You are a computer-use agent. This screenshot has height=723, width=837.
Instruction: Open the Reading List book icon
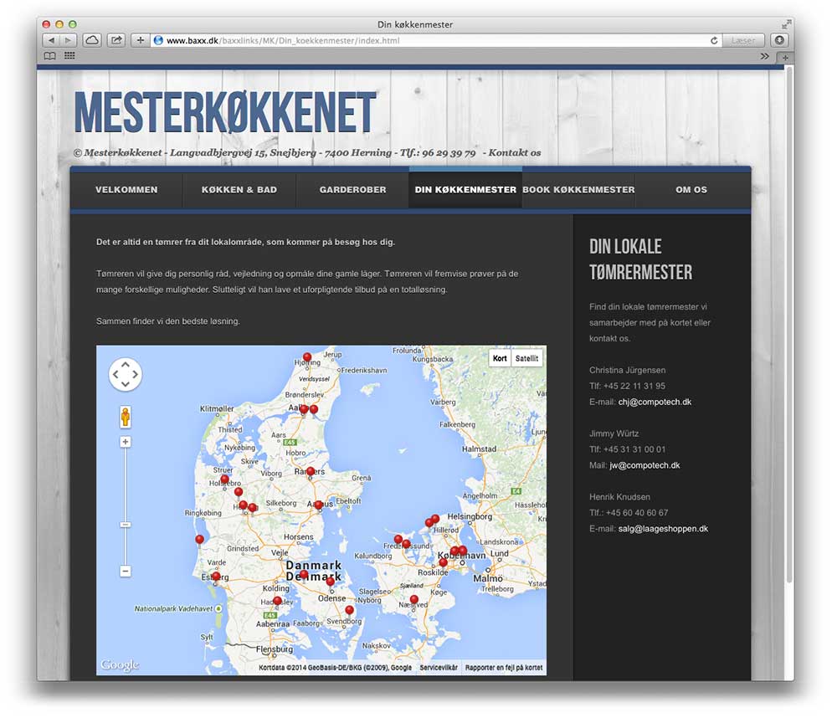point(49,55)
